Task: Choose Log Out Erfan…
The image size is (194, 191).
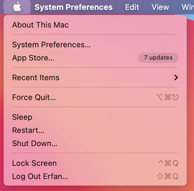Action: click(40, 176)
